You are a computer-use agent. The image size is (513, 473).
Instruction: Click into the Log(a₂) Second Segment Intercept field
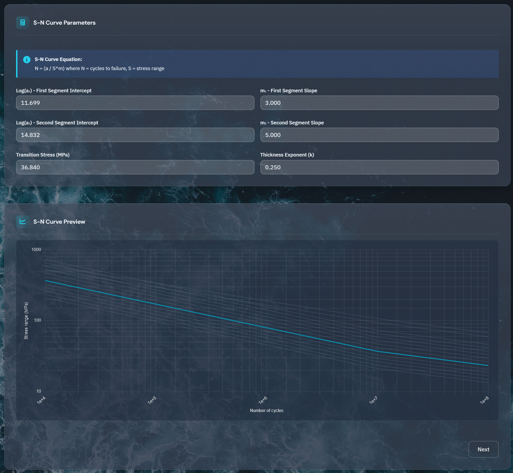pos(135,135)
